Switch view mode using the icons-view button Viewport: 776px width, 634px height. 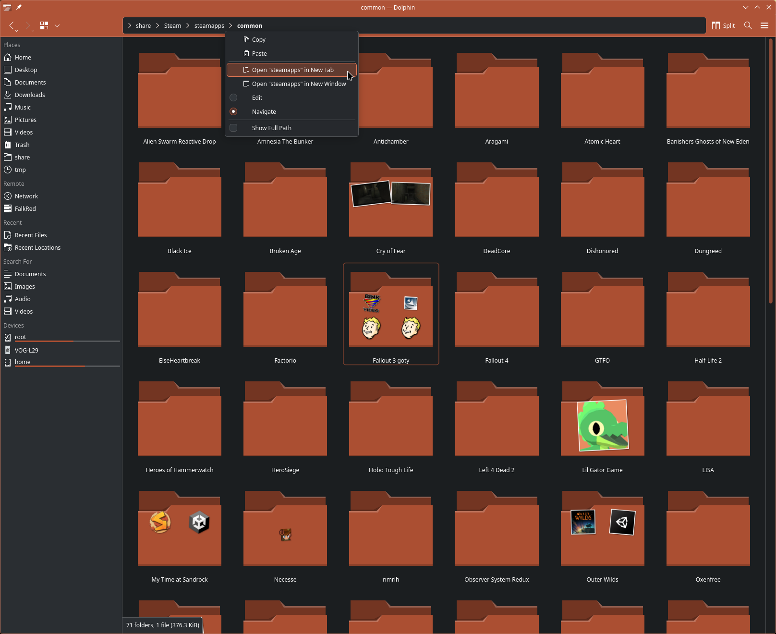(44, 25)
